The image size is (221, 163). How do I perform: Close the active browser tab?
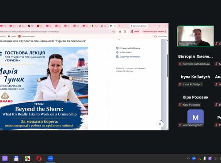tap(115, 26)
